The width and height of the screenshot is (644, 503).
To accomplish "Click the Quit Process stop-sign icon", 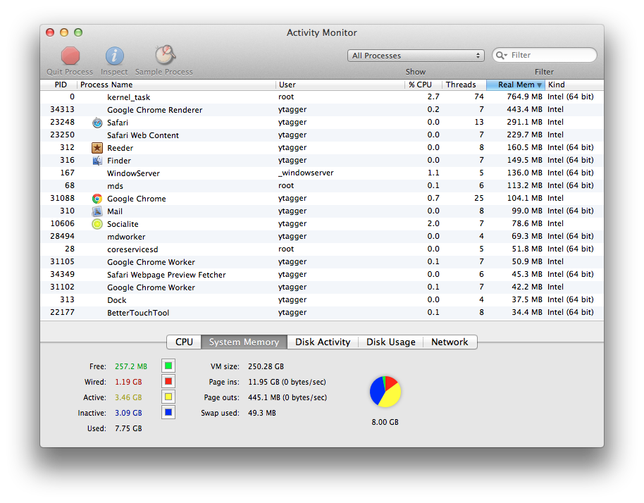I will 70,56.
